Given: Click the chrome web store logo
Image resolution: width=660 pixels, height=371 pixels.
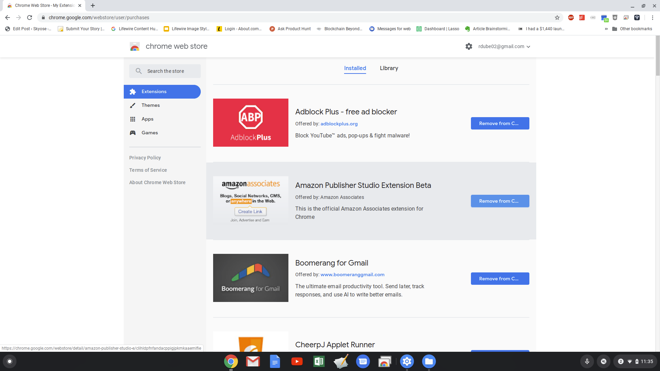Looking at the screenshot, I should pyautogui.click(x=168, y=46).
